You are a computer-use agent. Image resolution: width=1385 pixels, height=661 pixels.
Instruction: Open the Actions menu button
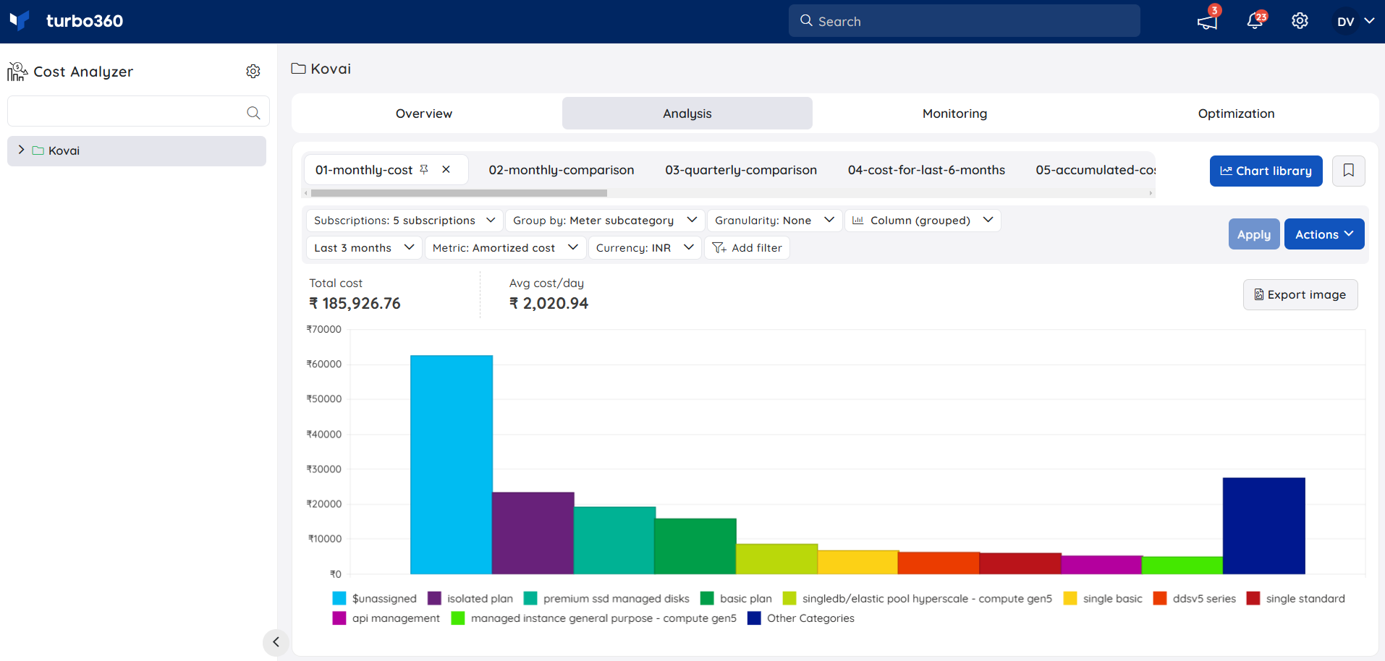point(1323,234)
